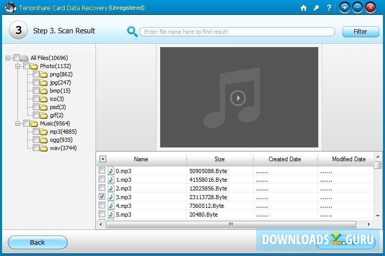Screen dimensions: 385x256
Task: Click the 3.mp3 audio file icon
Action: pyautogui.click(x=111, y=197)
